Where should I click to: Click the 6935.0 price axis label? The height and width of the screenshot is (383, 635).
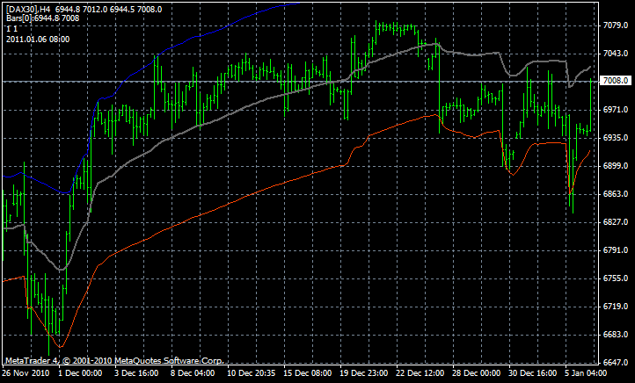(616, 138)
